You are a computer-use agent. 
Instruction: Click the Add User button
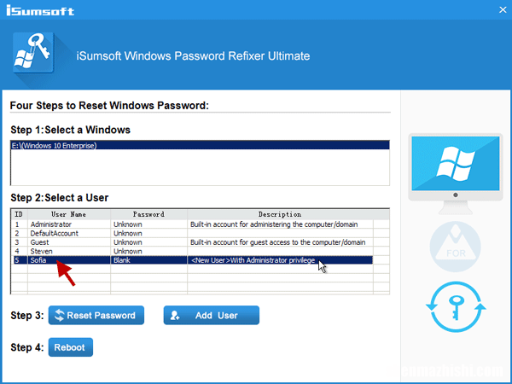tap(212, 315)
